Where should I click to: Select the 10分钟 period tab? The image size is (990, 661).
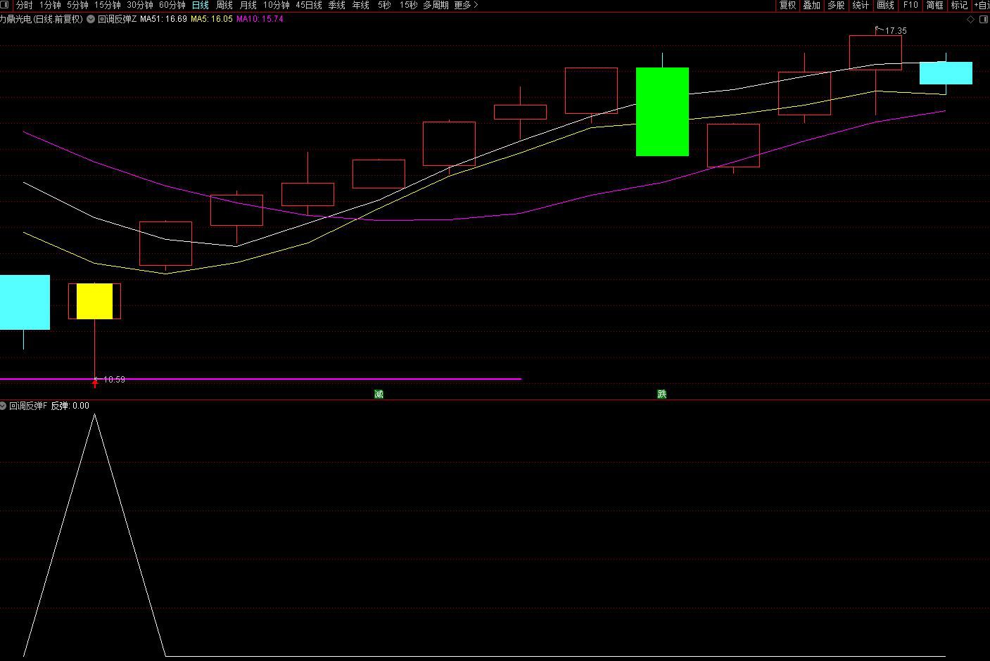pyautogui.click(x=277, y=5)
